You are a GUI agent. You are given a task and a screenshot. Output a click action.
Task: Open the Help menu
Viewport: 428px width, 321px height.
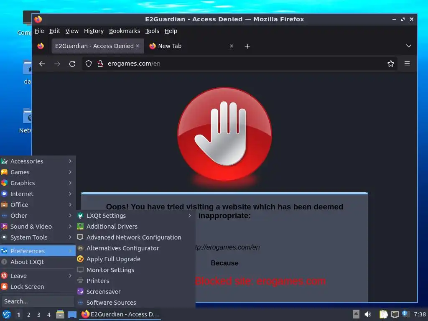click(171, 31)
